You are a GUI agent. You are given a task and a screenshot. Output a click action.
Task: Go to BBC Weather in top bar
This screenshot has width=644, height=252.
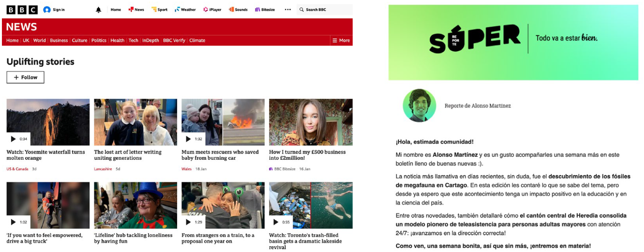pos(185,10)
